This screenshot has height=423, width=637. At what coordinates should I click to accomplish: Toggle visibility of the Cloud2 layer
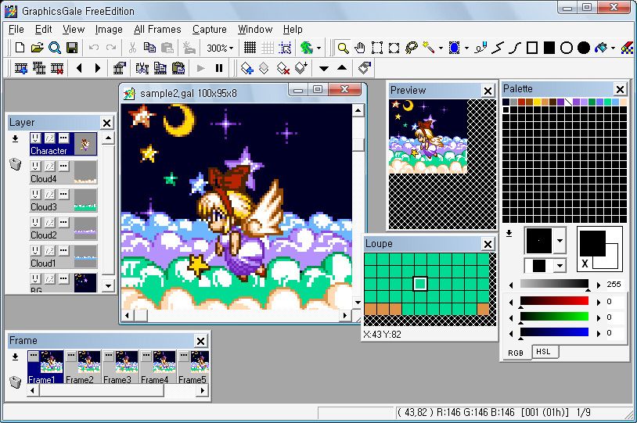pos(35,223)
